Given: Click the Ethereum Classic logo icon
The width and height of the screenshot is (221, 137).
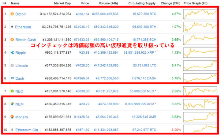Looking at the screenshot, I should tap(12, 130).
